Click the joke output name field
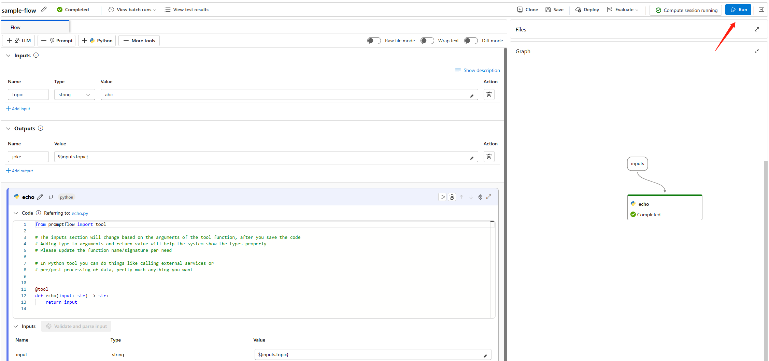This screenshot has width=769, height=361. pyautogui.click(x=28, y=157)
